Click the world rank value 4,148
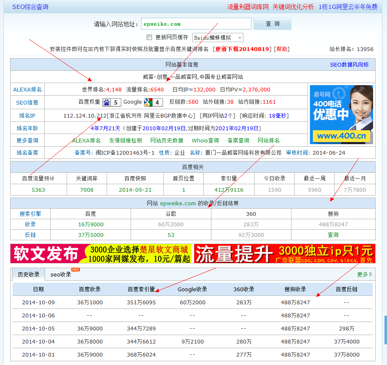 114,89
